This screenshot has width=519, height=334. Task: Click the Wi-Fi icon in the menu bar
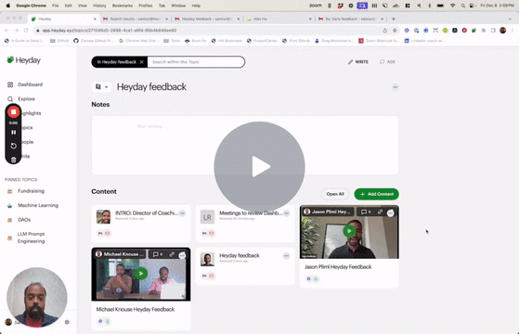[452, 6]
